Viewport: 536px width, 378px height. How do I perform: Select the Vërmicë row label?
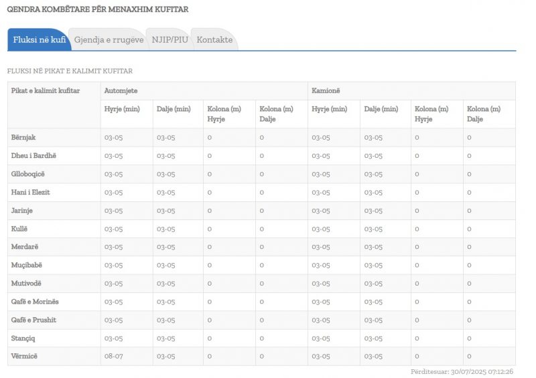click(x=25, y=356)
